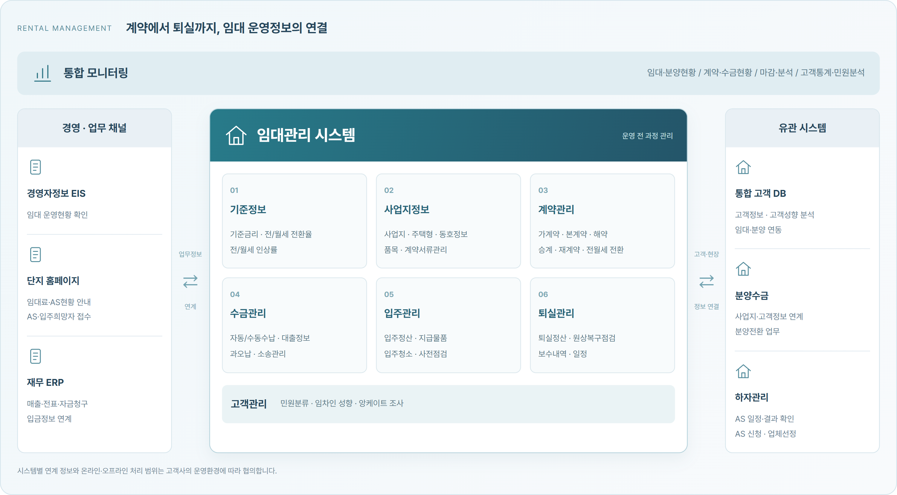Click 퇴실정산 · 원상복구점검 text
This screenshot has width=897, height=495.
pyautogui.click(x=577, y=338)
